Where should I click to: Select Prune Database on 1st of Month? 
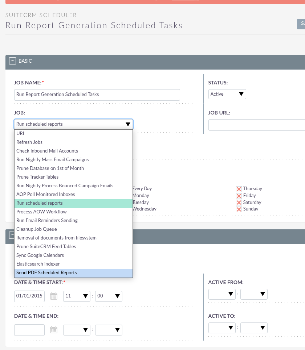(x=73, y=168)
